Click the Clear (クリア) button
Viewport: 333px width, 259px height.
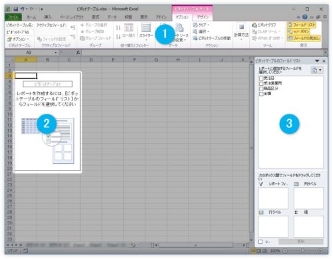(x=201, y=25)
